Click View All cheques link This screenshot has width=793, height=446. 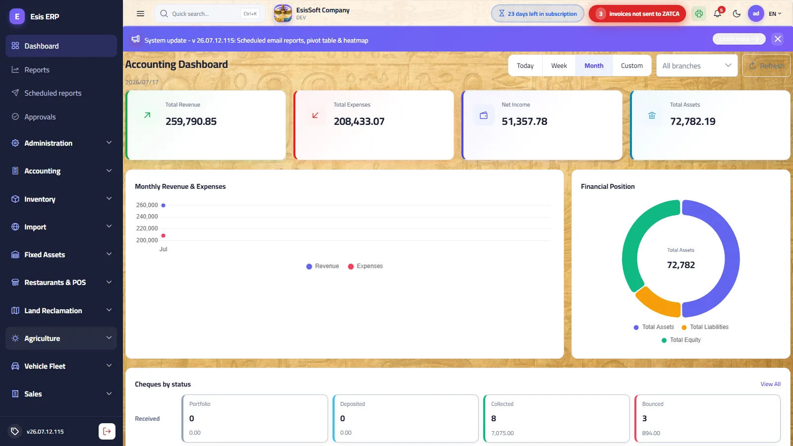click(x=771, y=384)
